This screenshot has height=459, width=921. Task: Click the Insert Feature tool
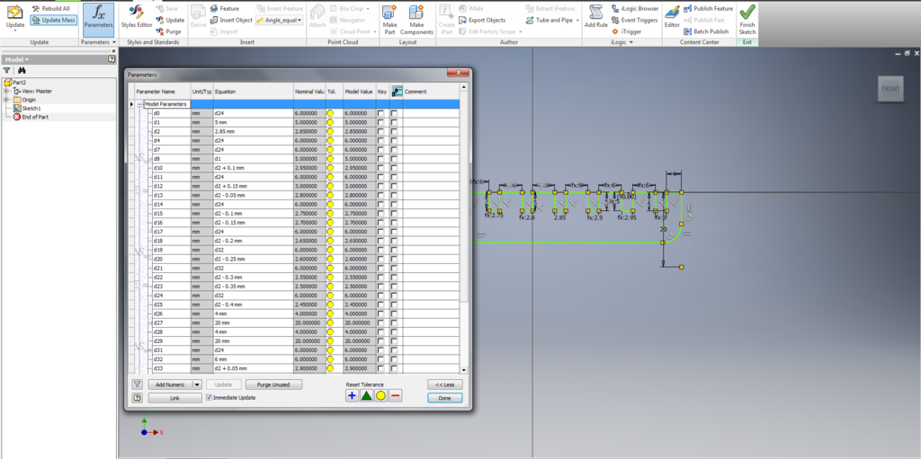coord(225,9)
